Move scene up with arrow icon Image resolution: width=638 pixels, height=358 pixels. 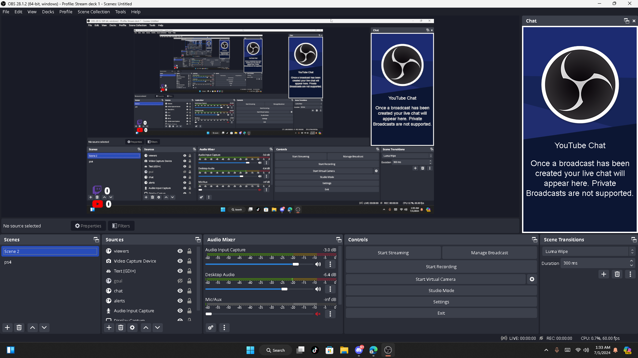coord(33,328)
